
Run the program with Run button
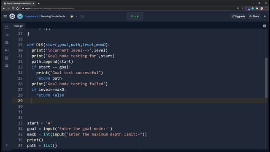pyautogui.click(x=135, y=16)
